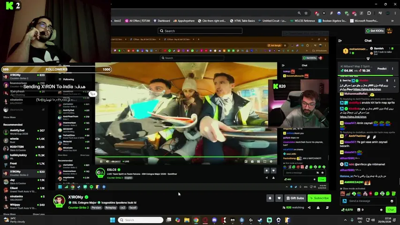Click the Windows taskbar search box
Screen dimensions: 400x225
click(x=141, y=220)
